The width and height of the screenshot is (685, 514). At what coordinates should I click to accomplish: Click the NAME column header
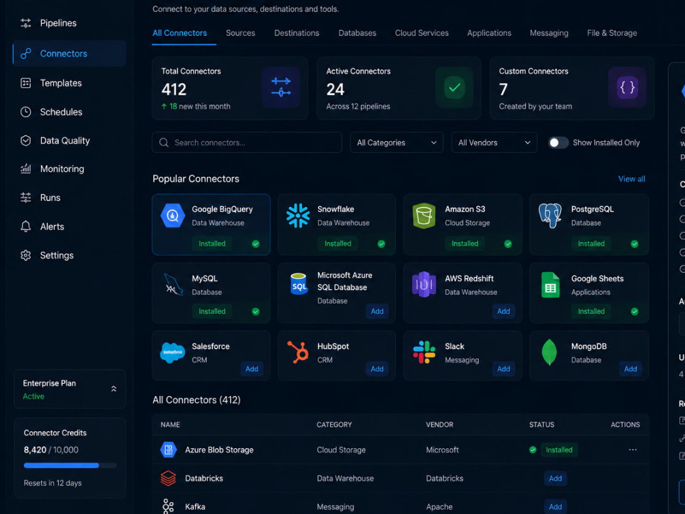[x=170, y=425]
